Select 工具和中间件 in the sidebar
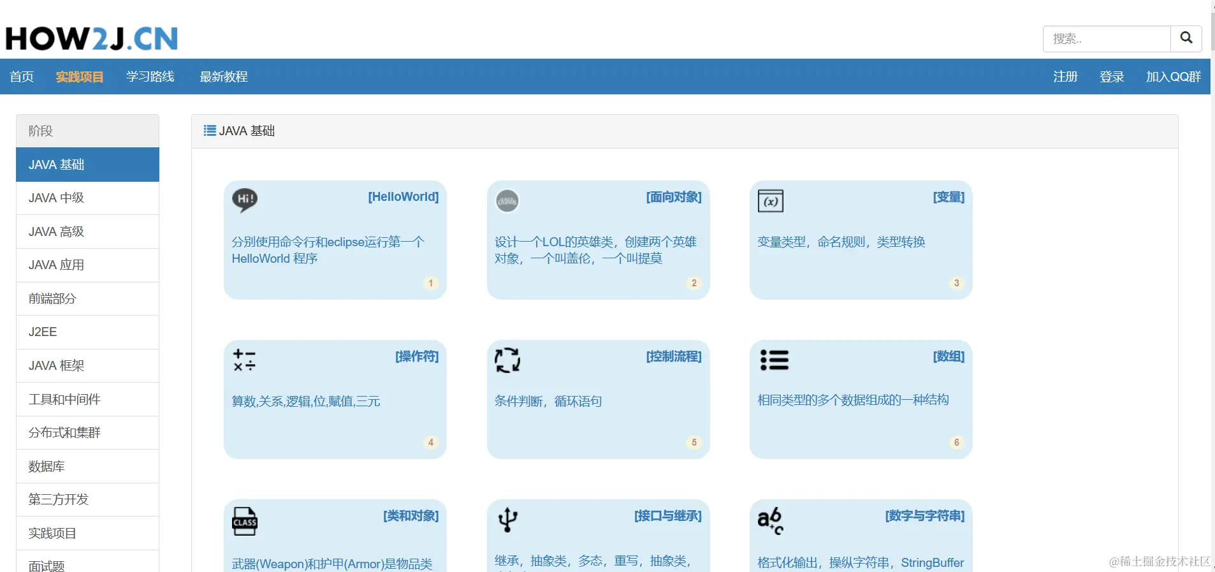This screenshot has height=572, width=1215. tap(87, 399)
